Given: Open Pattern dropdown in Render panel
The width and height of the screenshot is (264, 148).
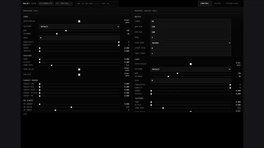Looking at the screenshot, I should coord(191,69).
